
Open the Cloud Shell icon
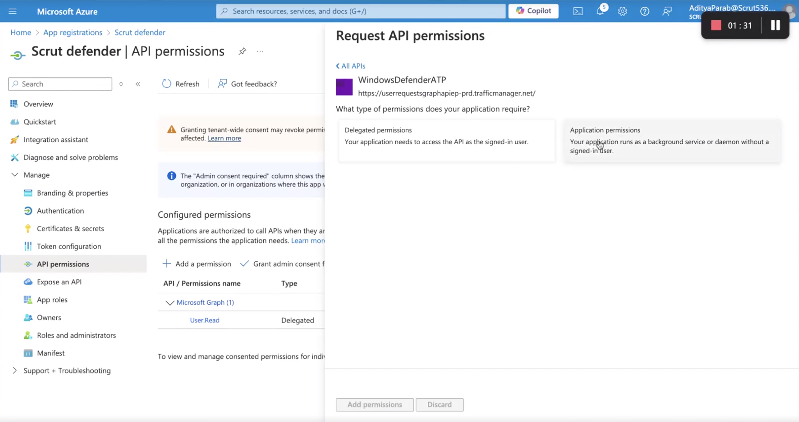[578, 11]
